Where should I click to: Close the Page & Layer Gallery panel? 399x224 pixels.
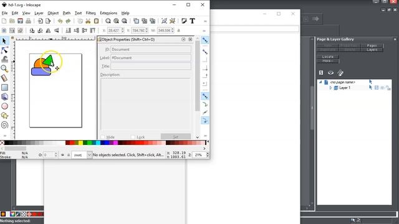395,39
